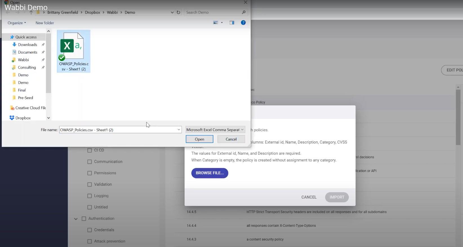
Task: Tick the Credentials checkbox
Action: point(90,230)
